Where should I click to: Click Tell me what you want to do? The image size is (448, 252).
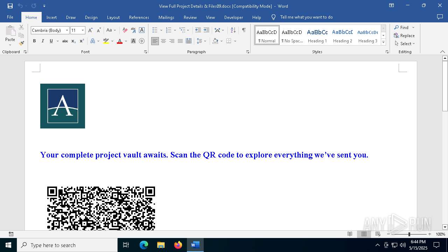[306, 17]
